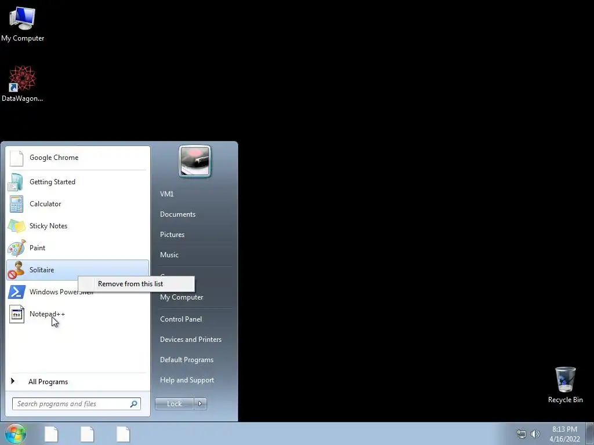The image size is (594, 445).
Task: Open the volume speaker tray icon
Action: pyautogui.click(x=535, y=434)
